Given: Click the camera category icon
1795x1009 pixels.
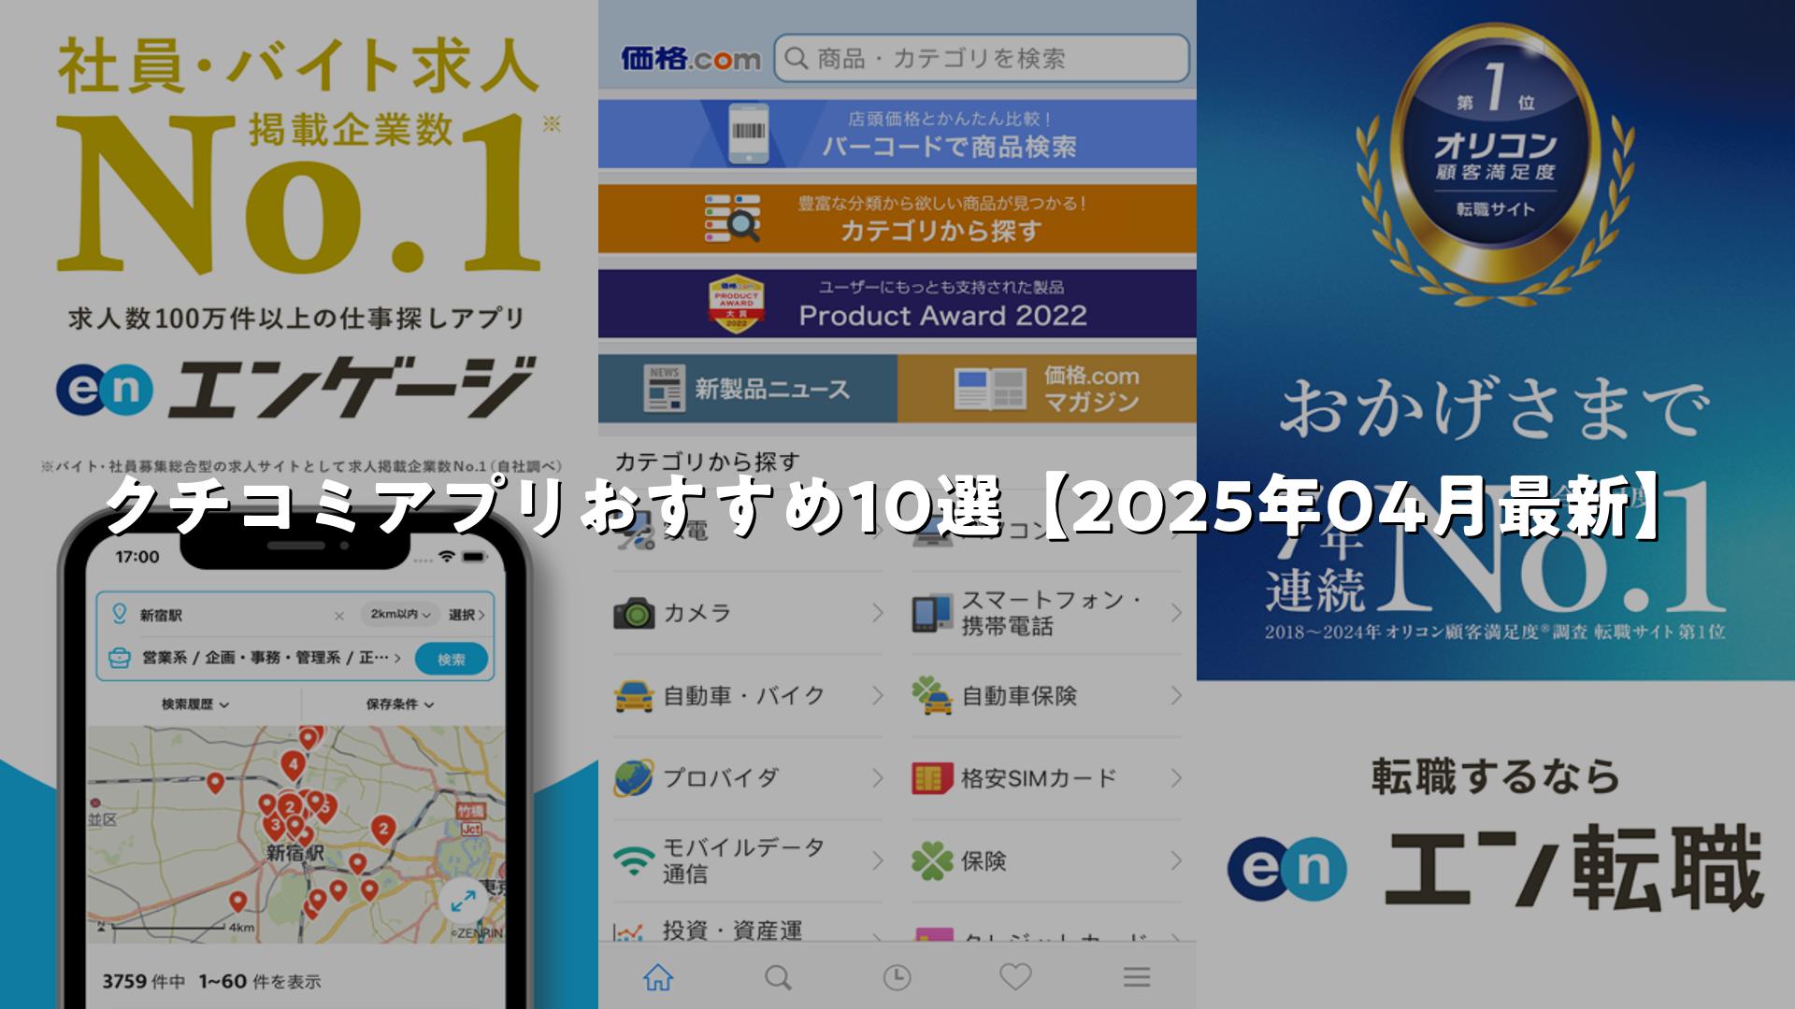Looking at the screenshot, I should coord(635,613).
